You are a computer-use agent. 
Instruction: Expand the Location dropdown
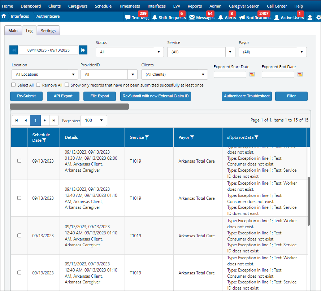[x=45, y=74]
